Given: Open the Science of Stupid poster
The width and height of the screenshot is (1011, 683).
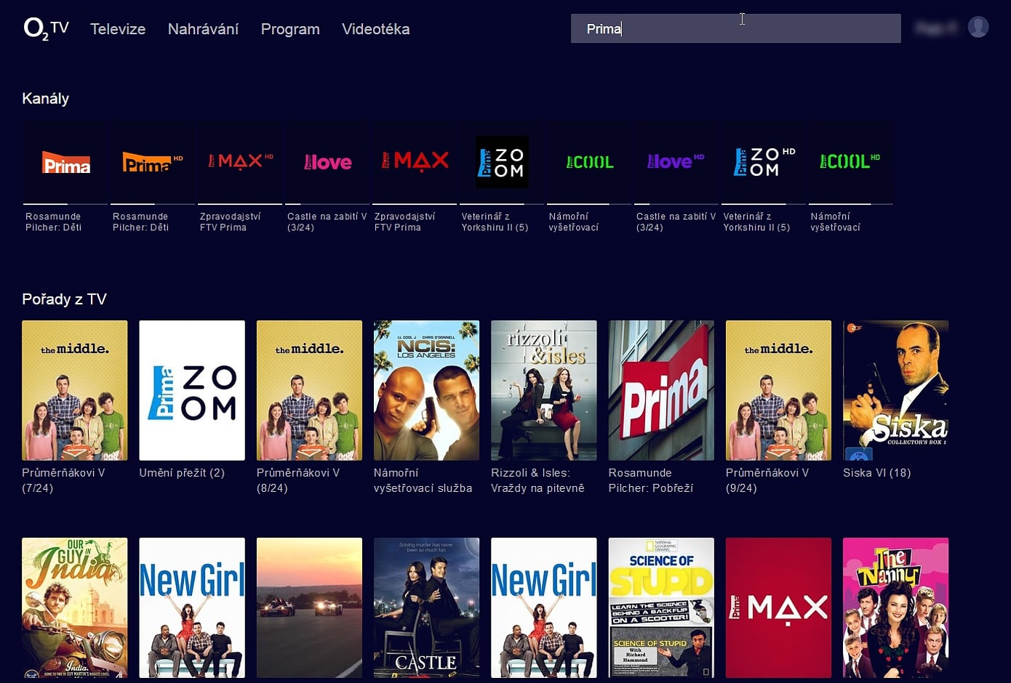Looking at the screenshot, I should (x=661, y=607).
